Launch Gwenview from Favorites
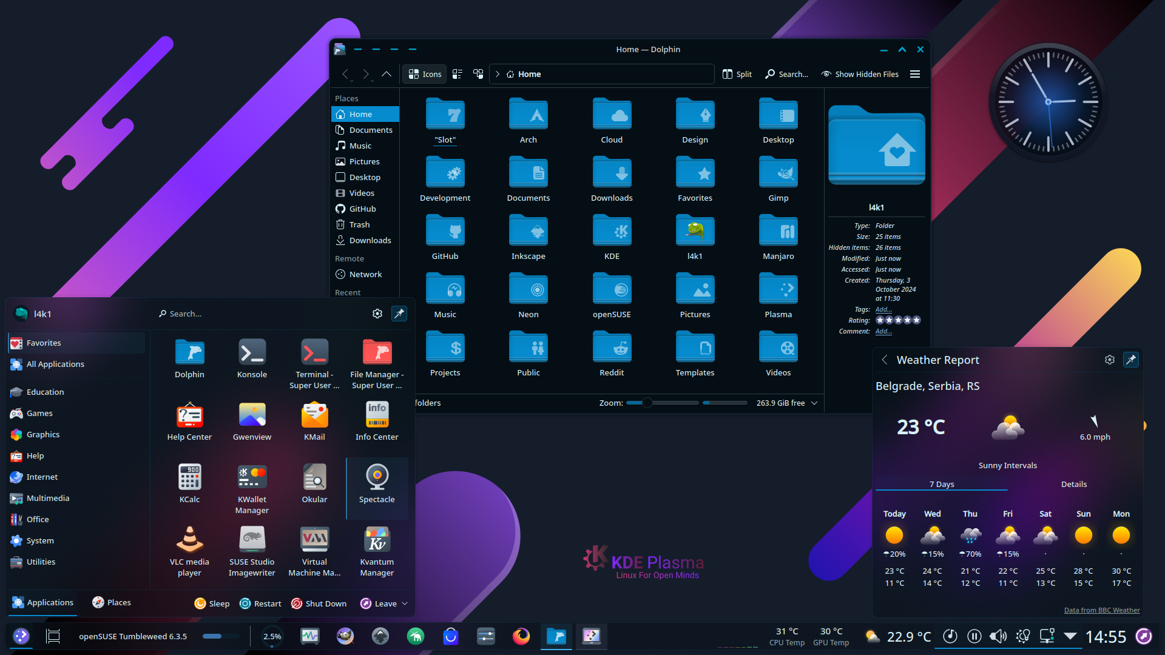The width and height of the screenshot is (1165, 655). pyautogui.click(x=252, y=421)
